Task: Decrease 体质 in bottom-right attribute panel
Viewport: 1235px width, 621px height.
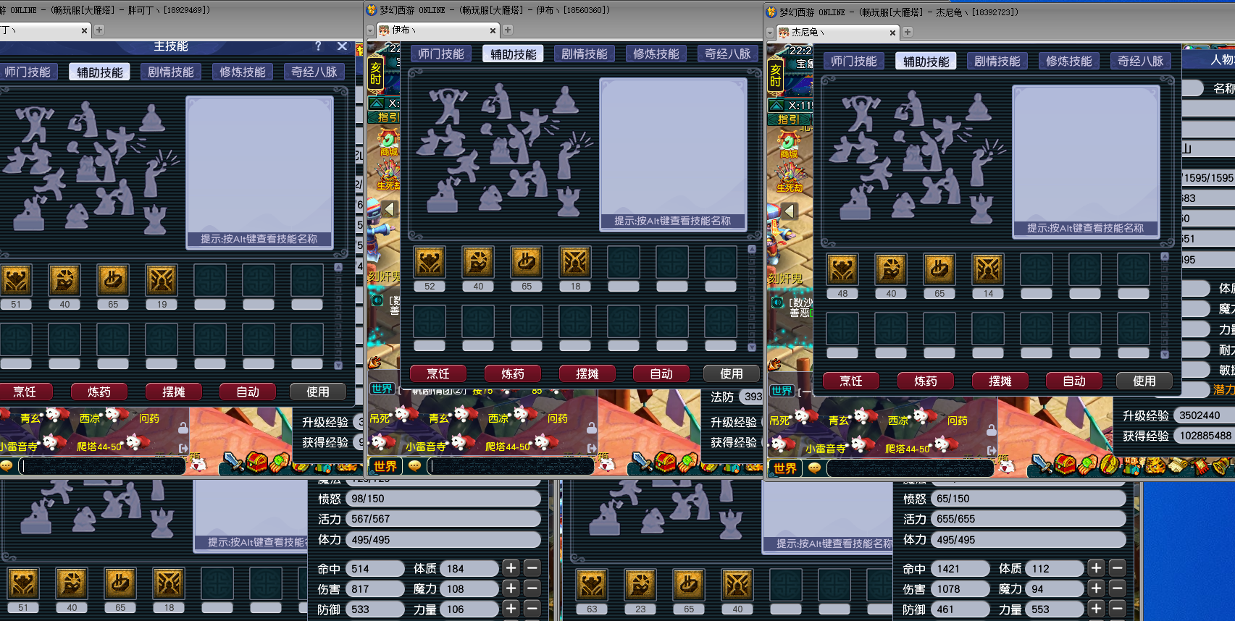Action: click(1118, 568)
